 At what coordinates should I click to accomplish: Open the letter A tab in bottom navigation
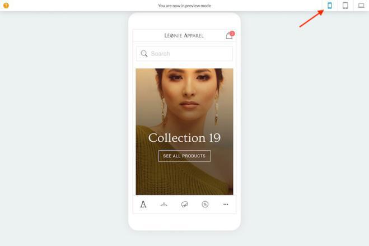[143, 205]
